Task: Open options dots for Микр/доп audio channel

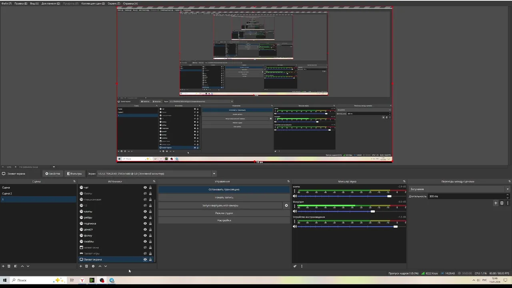Action: pyautogui.click(x=295, y=206)
